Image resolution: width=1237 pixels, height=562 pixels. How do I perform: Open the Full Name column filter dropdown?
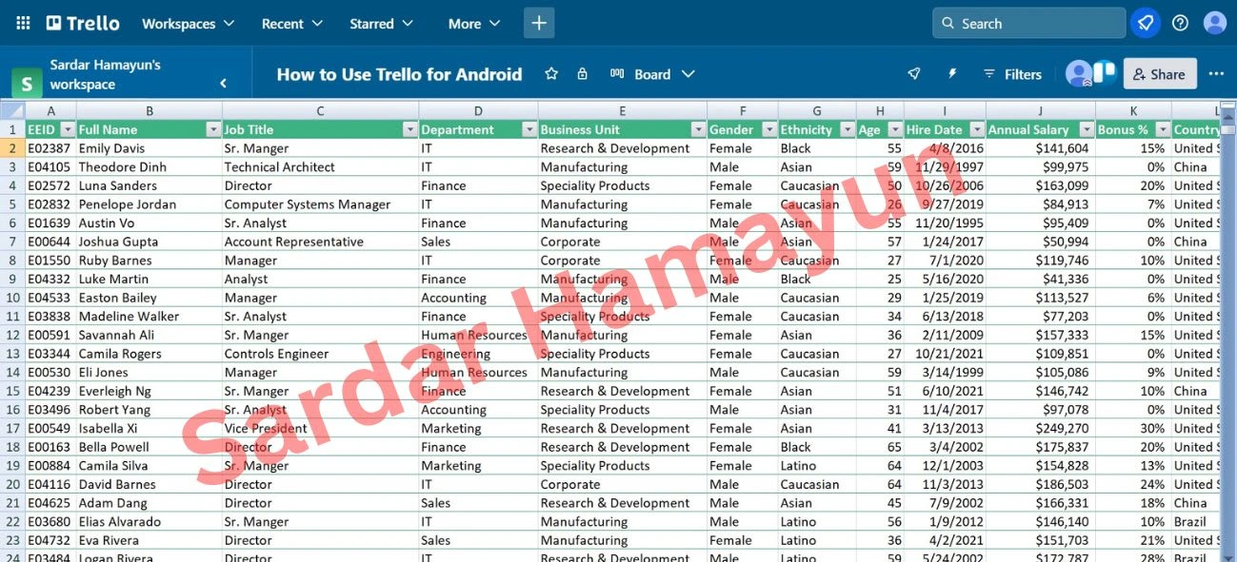point(213,129)
